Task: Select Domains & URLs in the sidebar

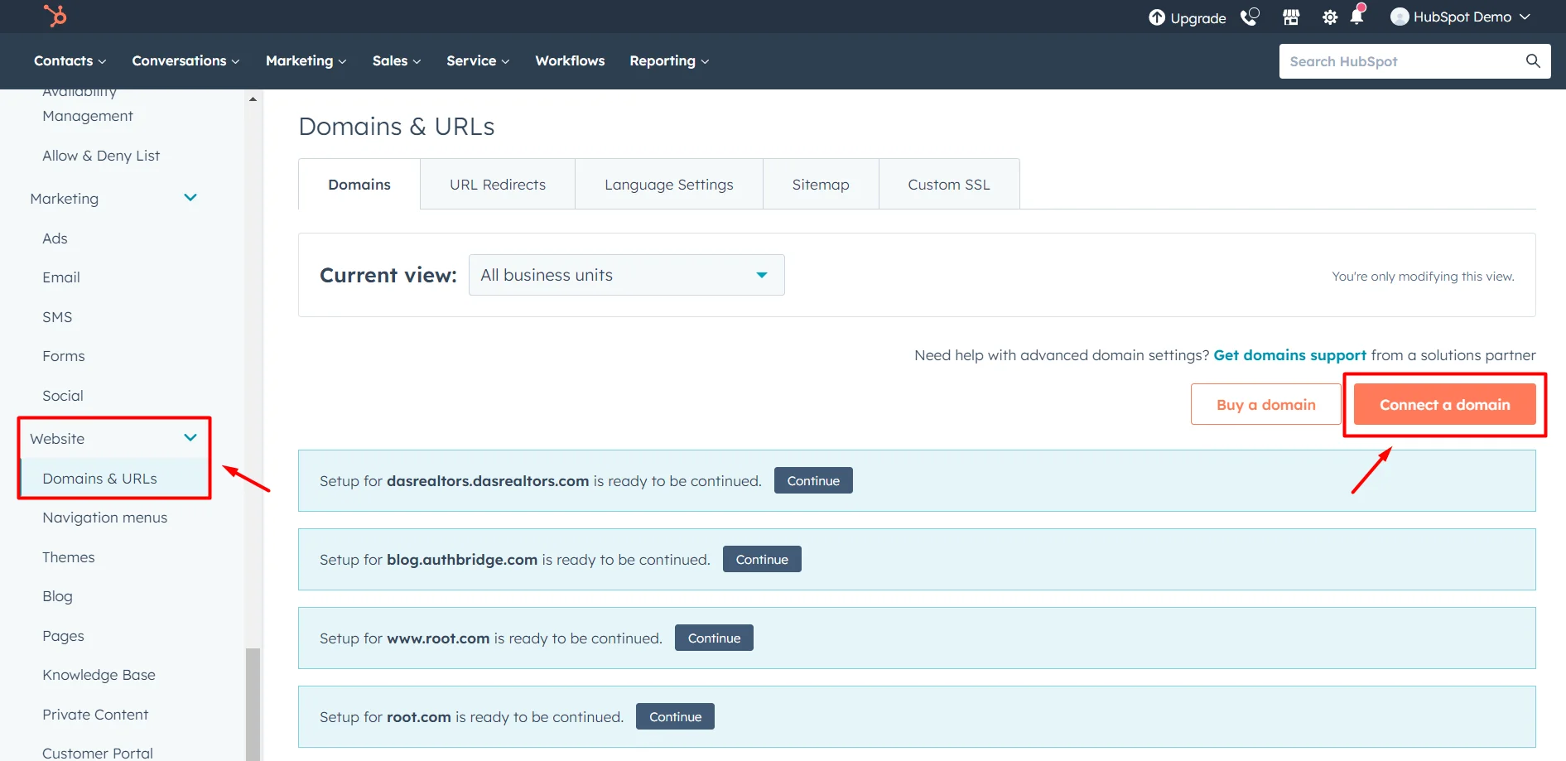Action: pyautogui.click(x=99, y=478)
